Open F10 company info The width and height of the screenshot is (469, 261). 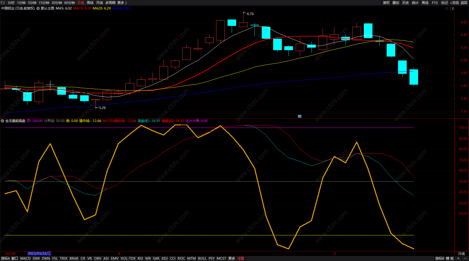click(x=435, y=3)
